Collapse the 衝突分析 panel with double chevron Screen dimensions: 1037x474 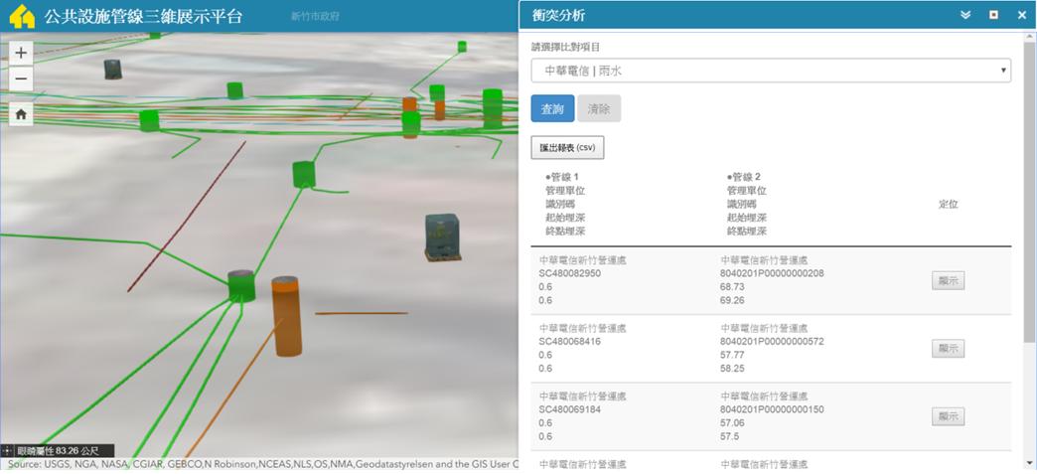(x=965, y=15)
